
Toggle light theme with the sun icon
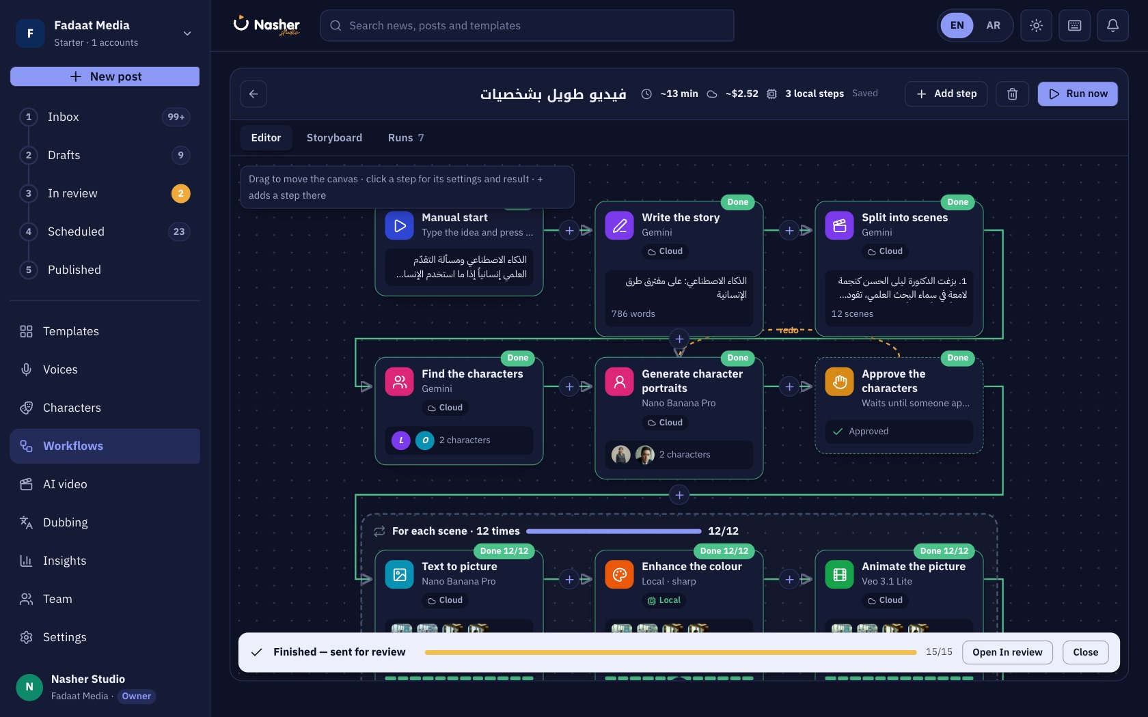click(1036, 25)
